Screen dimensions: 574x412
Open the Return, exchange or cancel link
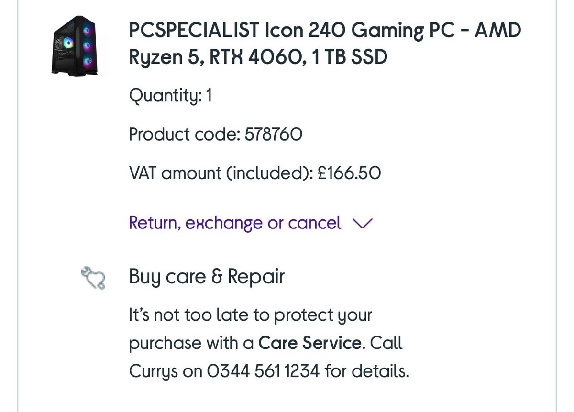click(x=235, y=223)
